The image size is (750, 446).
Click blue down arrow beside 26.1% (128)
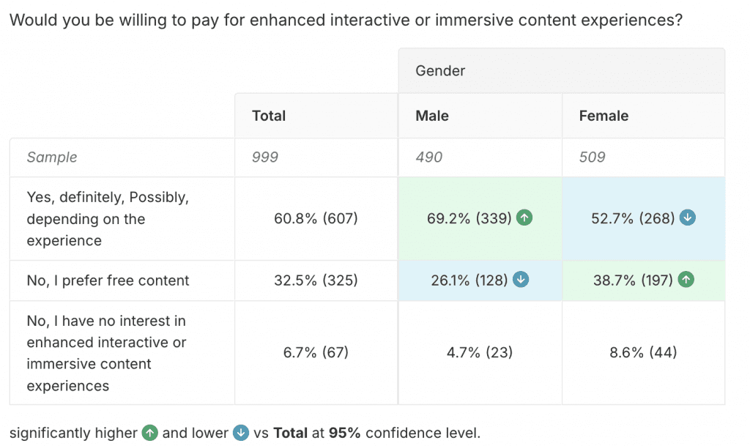pyautogui.click(x=521, y=280)
